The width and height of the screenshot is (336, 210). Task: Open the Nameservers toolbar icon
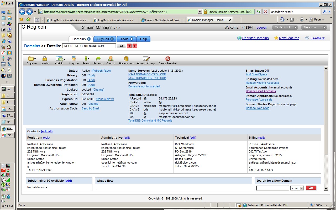pyautogui.click(x=126, y=59)
